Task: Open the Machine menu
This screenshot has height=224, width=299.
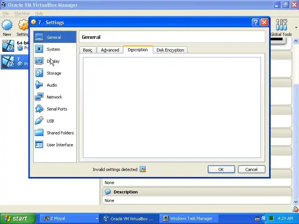Action: 22,13
